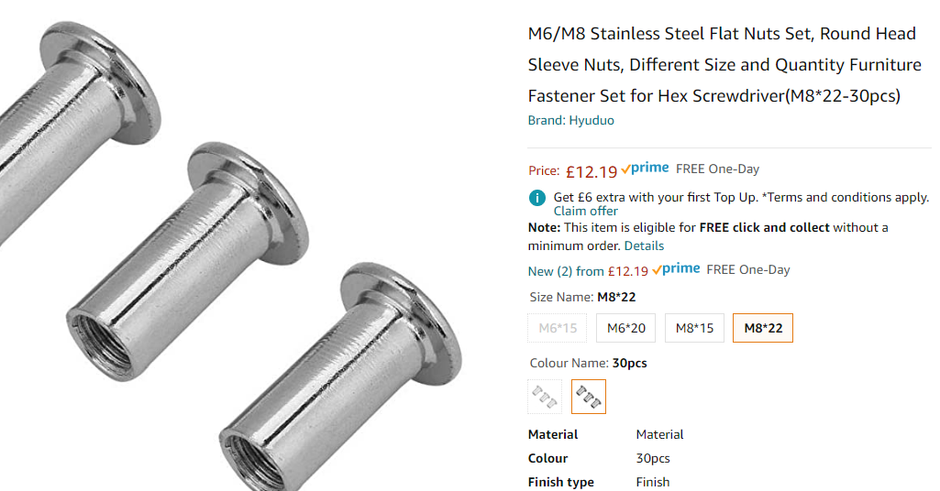Screen dimensions: 940x491
Task: Select the M8*22 size button
Action: click(x=763, y=328)
